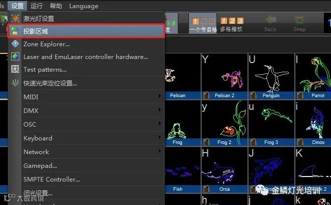The width and height of the screenshot is (331, 205).
Task: Click the colorful controller hardware icon
Action: coord(15,56)
